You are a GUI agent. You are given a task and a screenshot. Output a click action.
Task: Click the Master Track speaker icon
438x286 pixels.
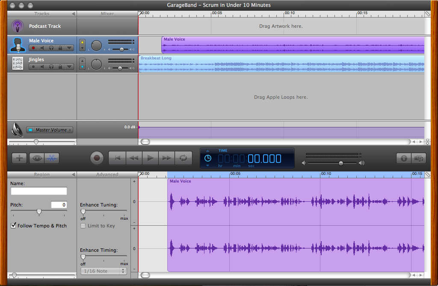[x=17, y=130]
